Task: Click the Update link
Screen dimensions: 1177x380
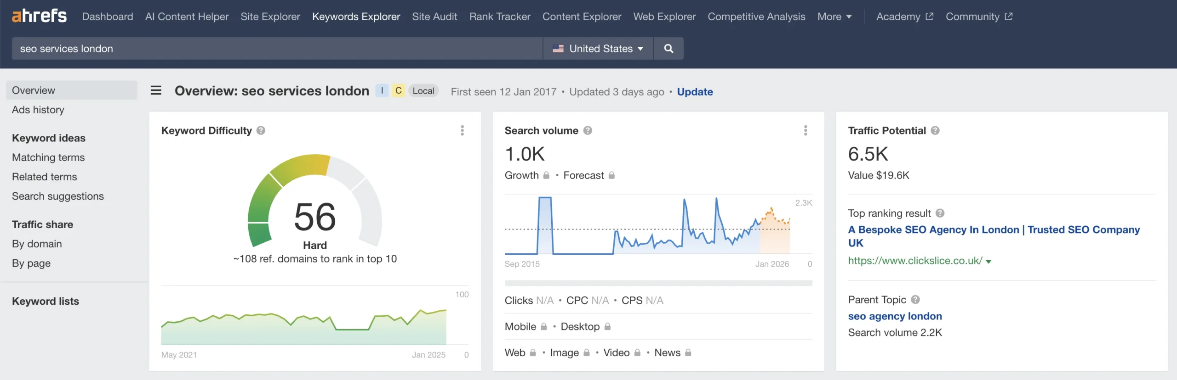Action: pyautogui.click(x=695, y=92)
